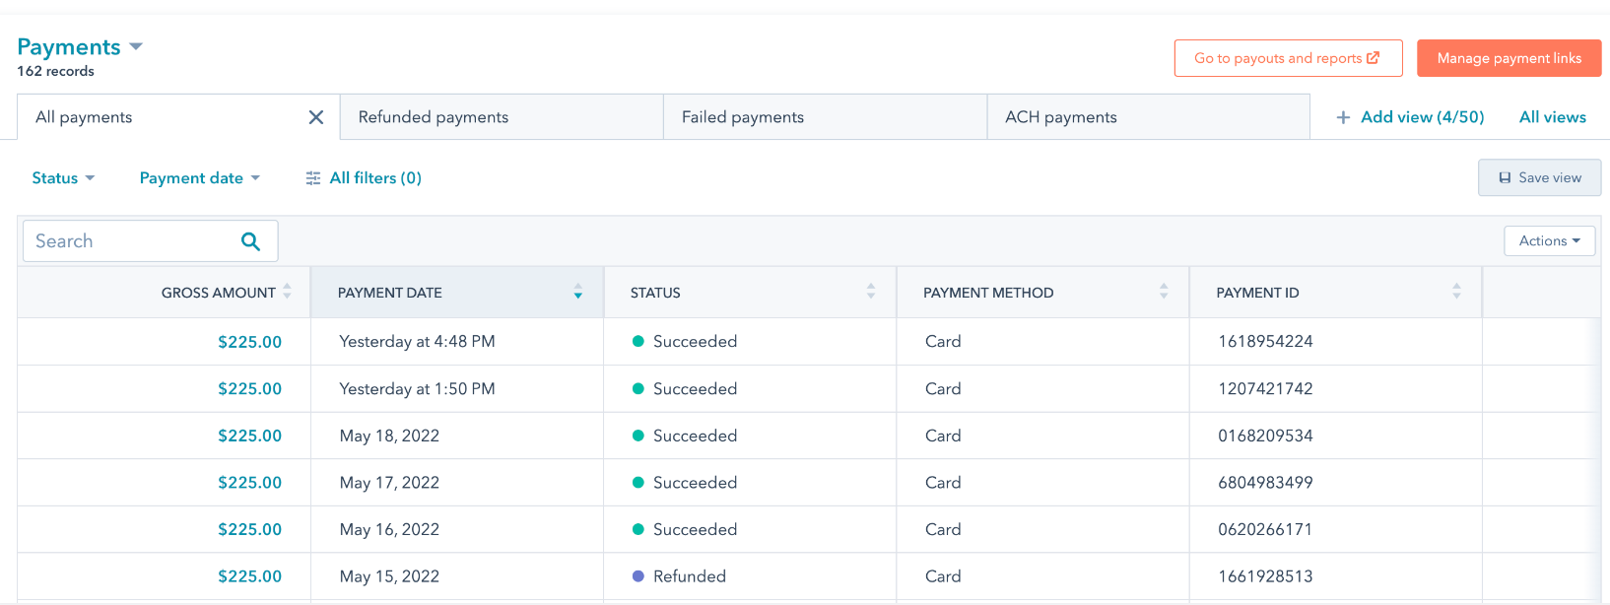
Task: Open $225.00 payment dated May 18, 2022
Action: [249, 436]
